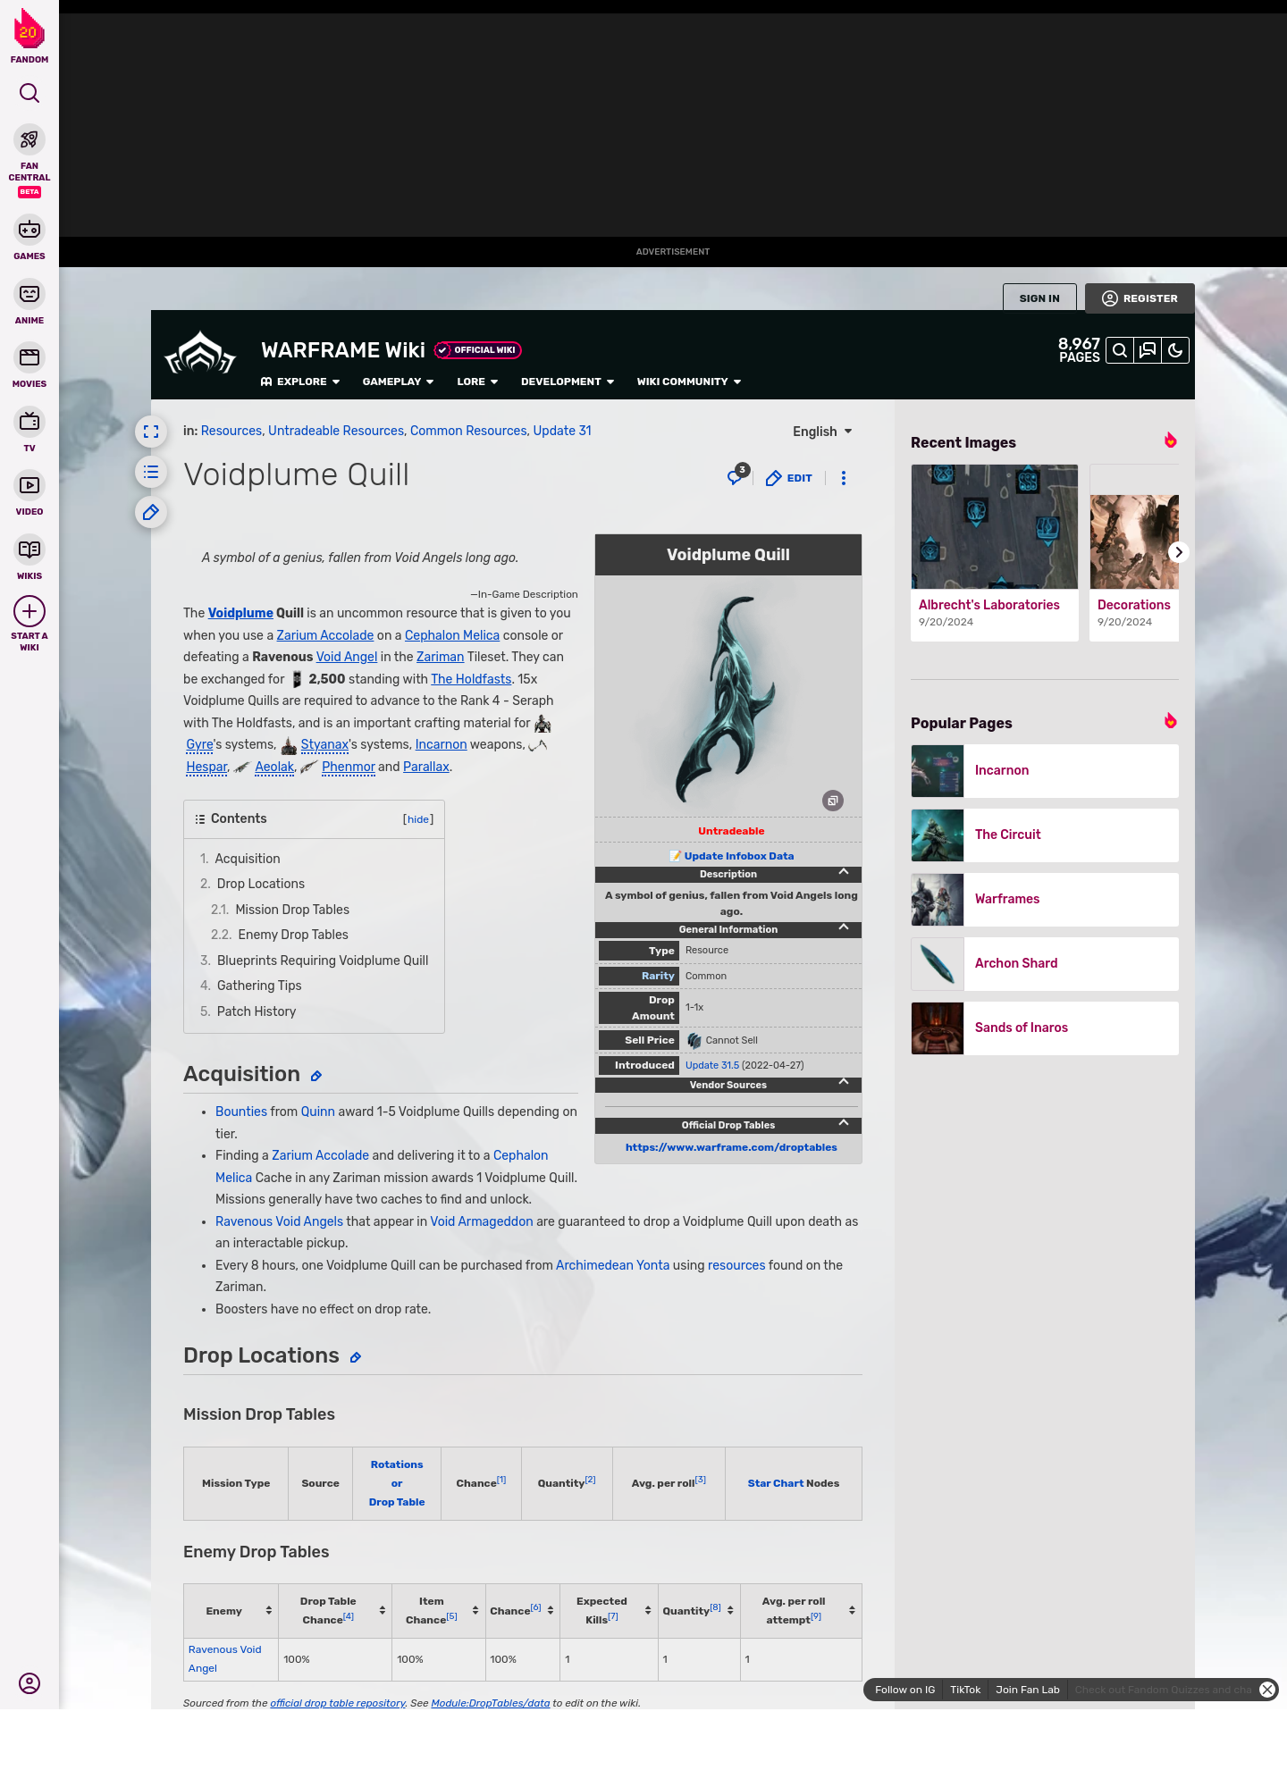Click the Sign In button

tap(1039, 298)
